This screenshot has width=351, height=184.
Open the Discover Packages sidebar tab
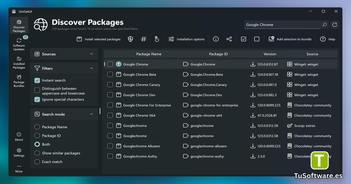pyautogui.click(x=19, y=26)
